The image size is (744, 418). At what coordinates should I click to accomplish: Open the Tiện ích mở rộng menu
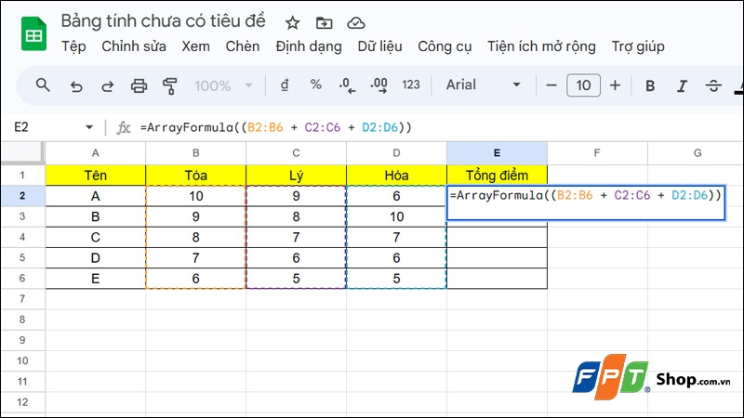pyautogui.click(x=541, y=46)
